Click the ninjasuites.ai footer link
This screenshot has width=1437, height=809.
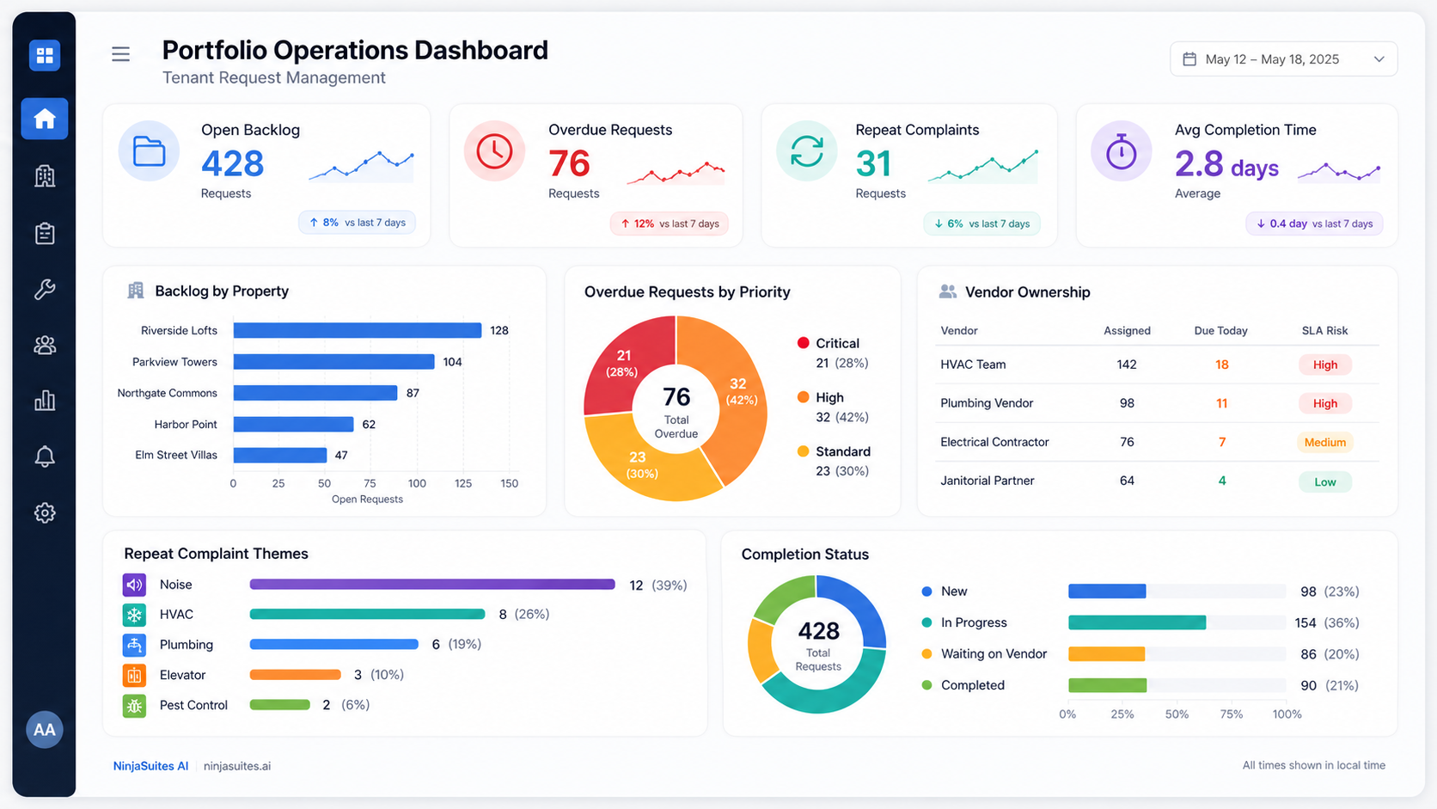pyautogui.click(x=237, y=766)
